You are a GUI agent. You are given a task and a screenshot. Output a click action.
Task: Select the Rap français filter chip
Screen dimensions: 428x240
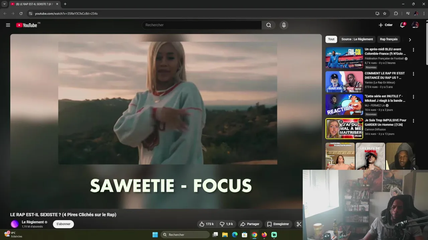pyautogui.click(x=389, y=39)
